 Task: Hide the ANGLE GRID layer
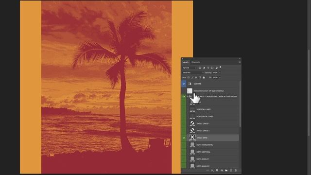pyautogui.click(x=184, y=138)
